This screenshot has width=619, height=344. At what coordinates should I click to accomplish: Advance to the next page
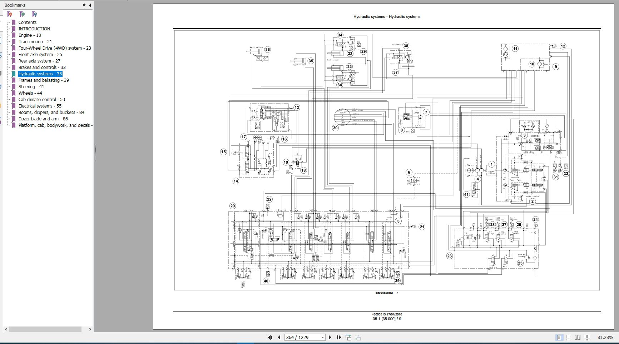330,337
